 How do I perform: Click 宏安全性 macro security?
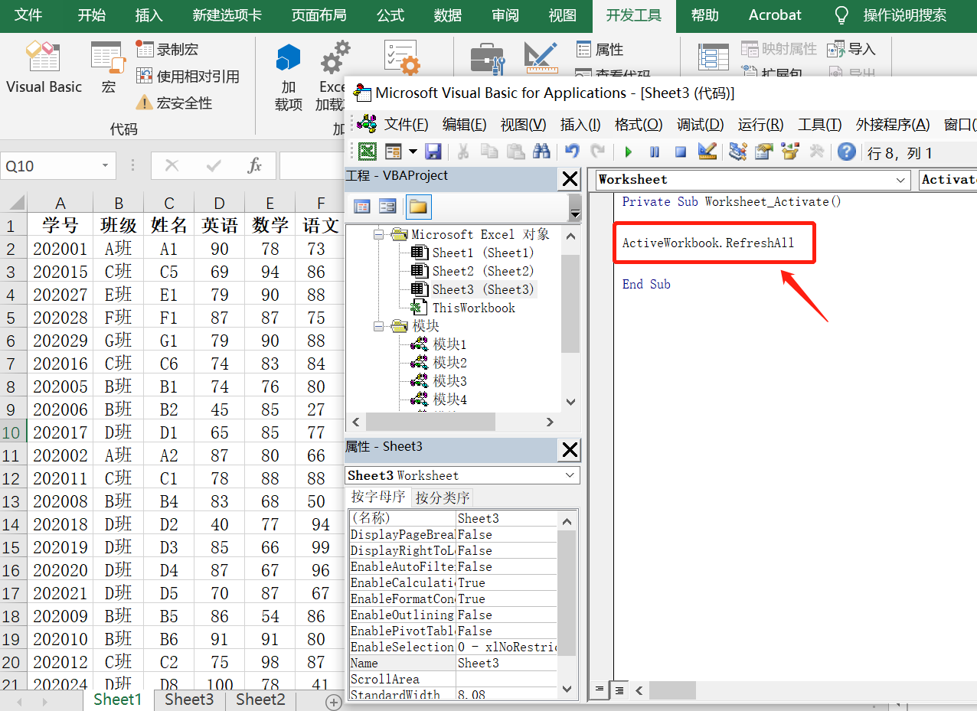(x=174, y=103)
